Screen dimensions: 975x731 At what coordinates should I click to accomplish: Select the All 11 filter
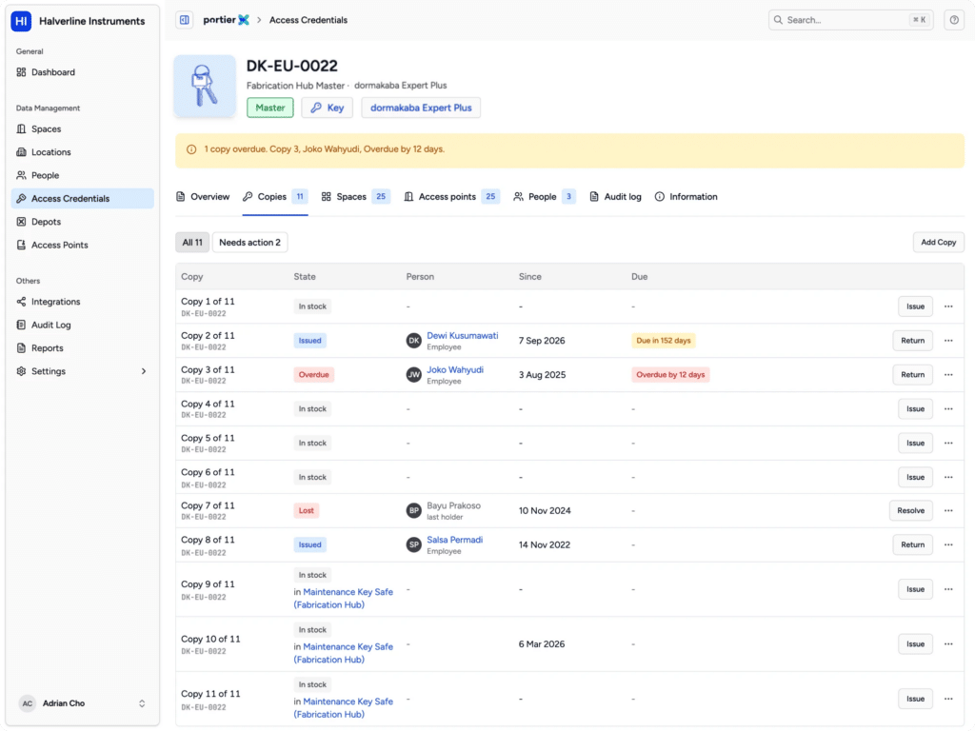(x=192, y=243)
